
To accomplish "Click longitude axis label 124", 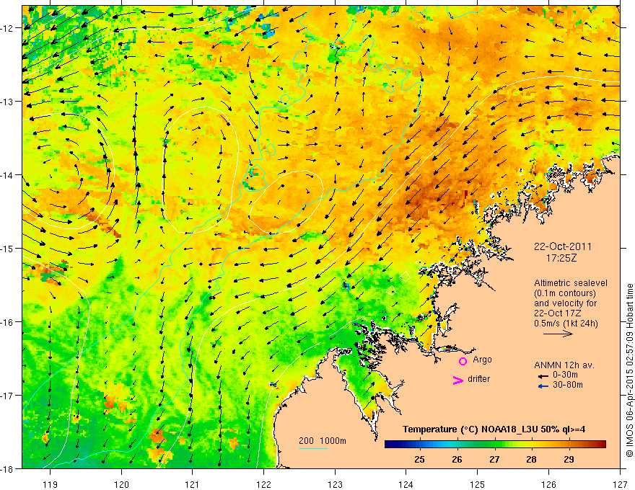I will point(406,484).
